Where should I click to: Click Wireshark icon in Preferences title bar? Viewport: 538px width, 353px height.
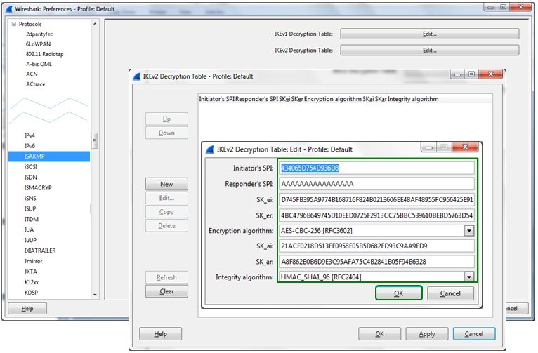9,9
